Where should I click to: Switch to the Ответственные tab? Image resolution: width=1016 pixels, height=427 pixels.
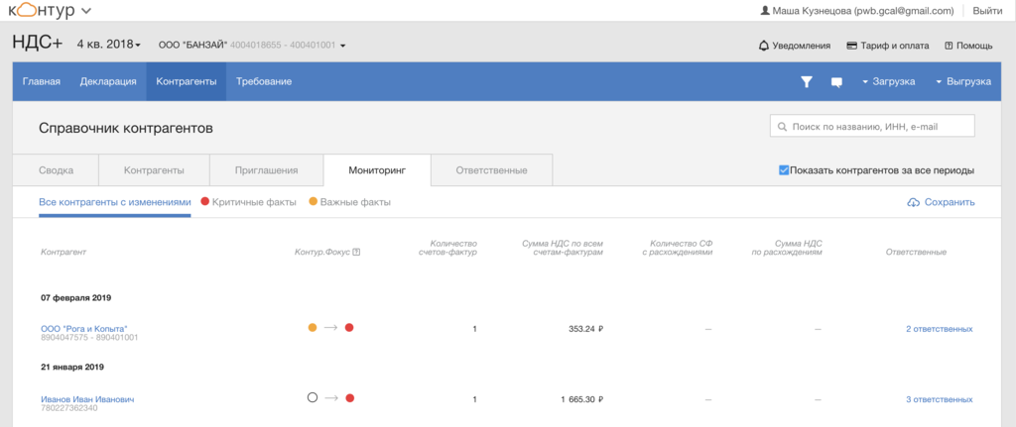(491, 170)
